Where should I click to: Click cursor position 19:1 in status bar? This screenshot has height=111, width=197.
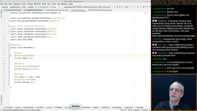122,110
